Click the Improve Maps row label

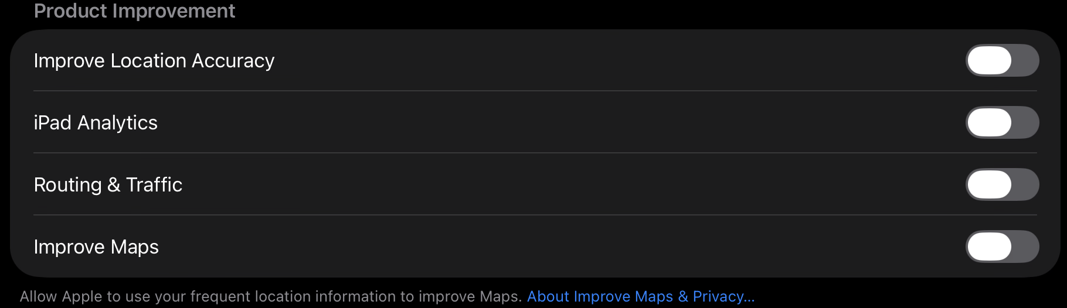pos(96,247)
